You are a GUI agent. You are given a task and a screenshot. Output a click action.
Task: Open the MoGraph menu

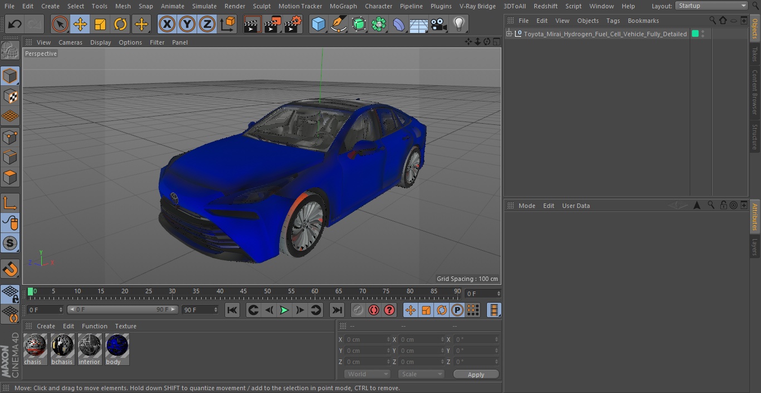[x=343, y=6]
